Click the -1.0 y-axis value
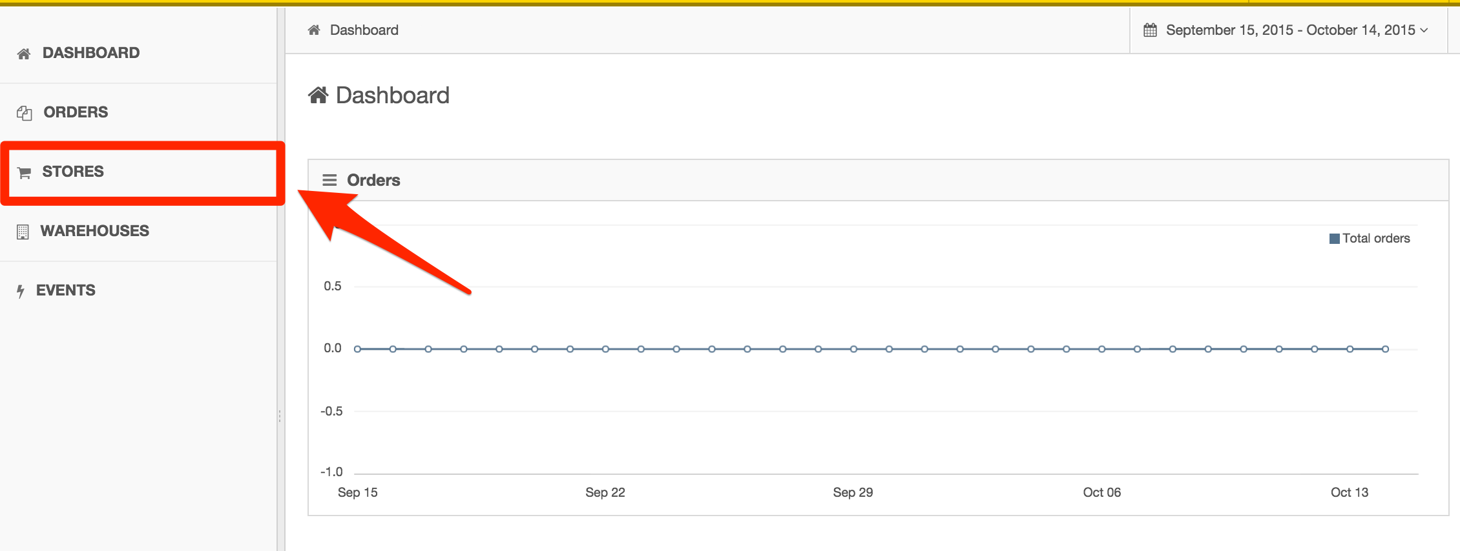The height and width of the screenshot is (551, 1460). tap(331, 472)
